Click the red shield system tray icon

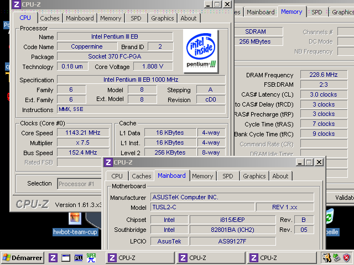pos(347,258)
